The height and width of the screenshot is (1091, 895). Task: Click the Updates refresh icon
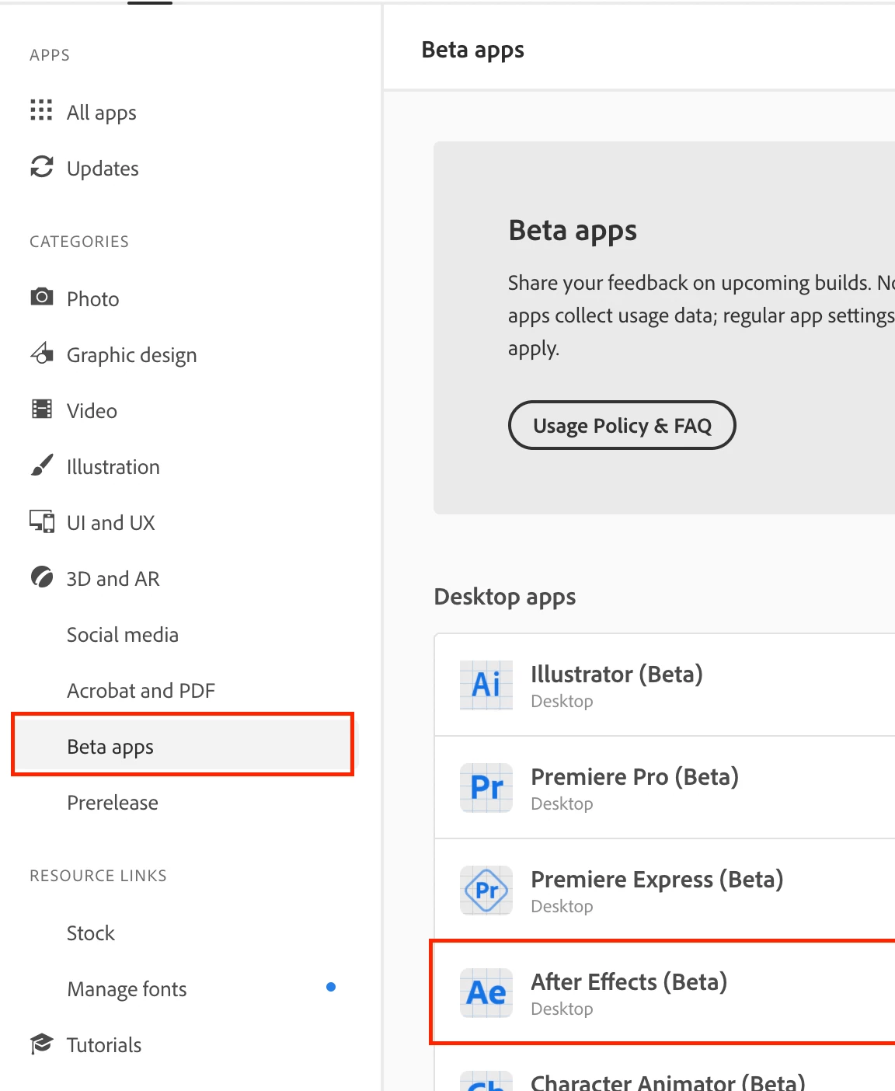(42, 166)
